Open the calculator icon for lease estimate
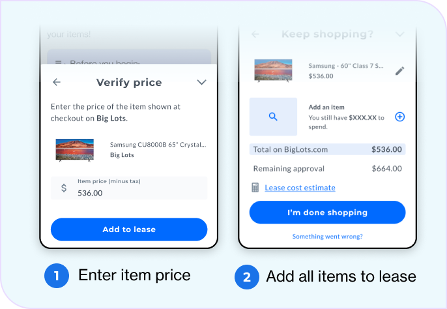447x309 pixels. pos(255,188)
